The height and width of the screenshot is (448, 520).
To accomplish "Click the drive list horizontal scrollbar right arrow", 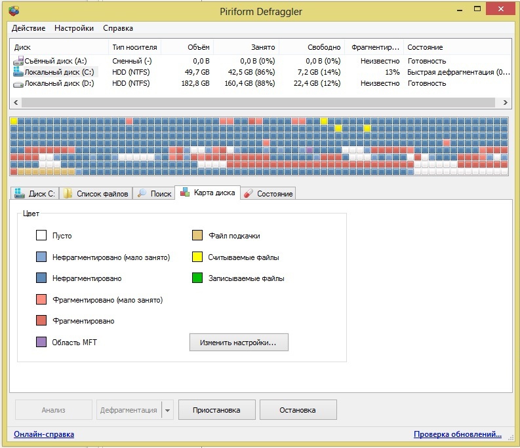I will click(x=505, y=103).
